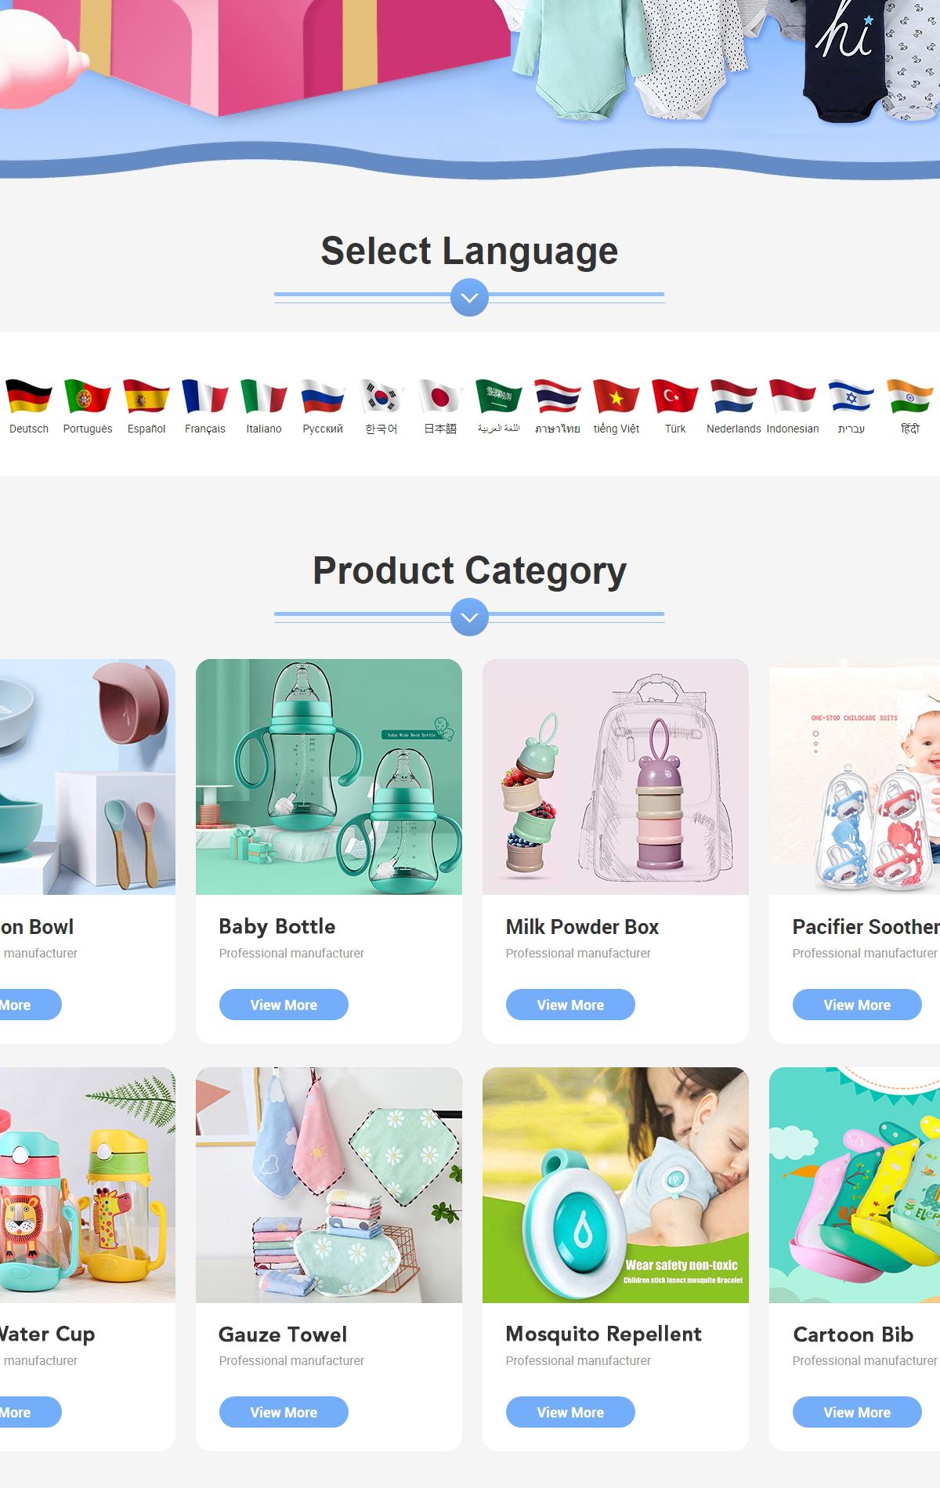Open View More for Mosquito Repellent

click(570, 1412)
